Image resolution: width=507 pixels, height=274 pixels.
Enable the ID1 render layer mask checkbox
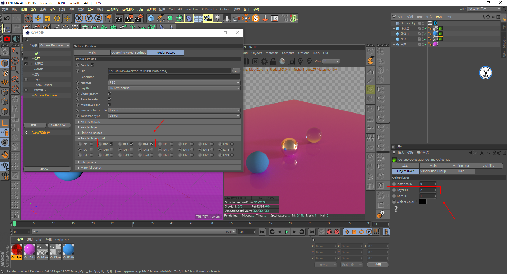92,144
